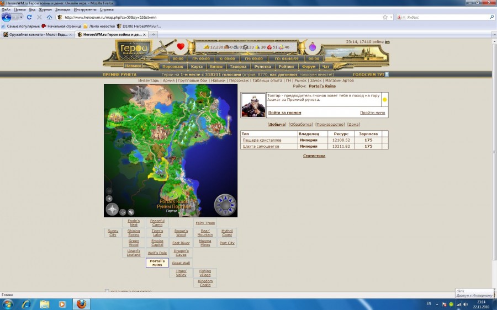Open the Битвы game menu button
This screenshot has width=497, height=310.
216,67
